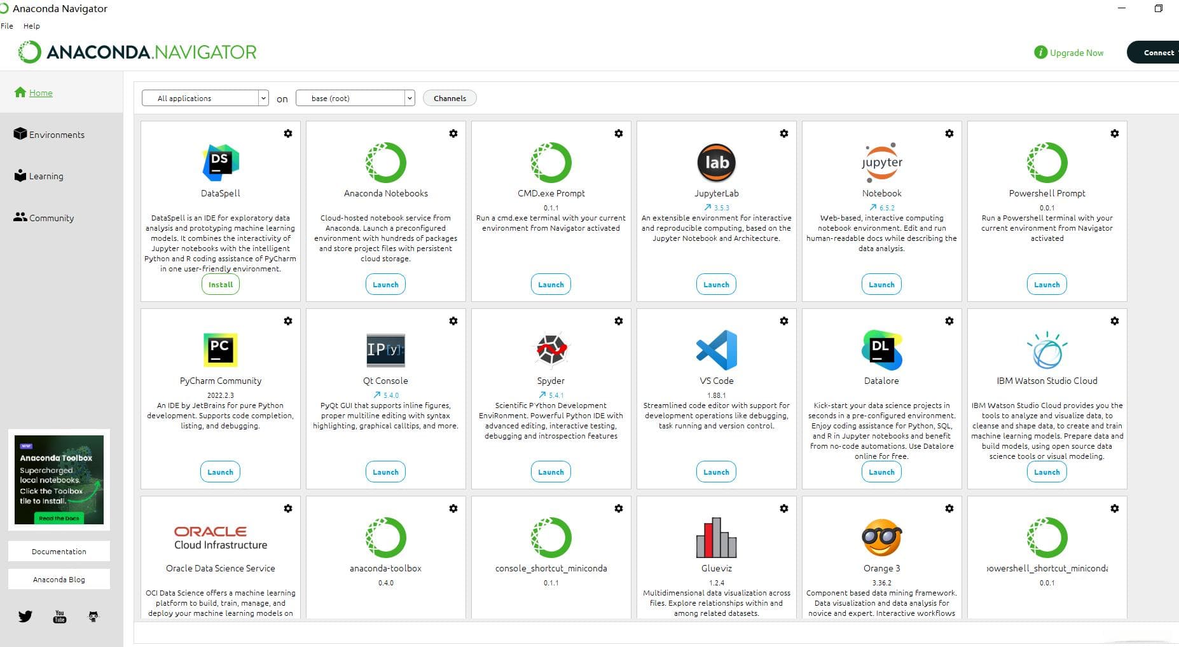Switch to the Learning tab

(x=39, y=176)
